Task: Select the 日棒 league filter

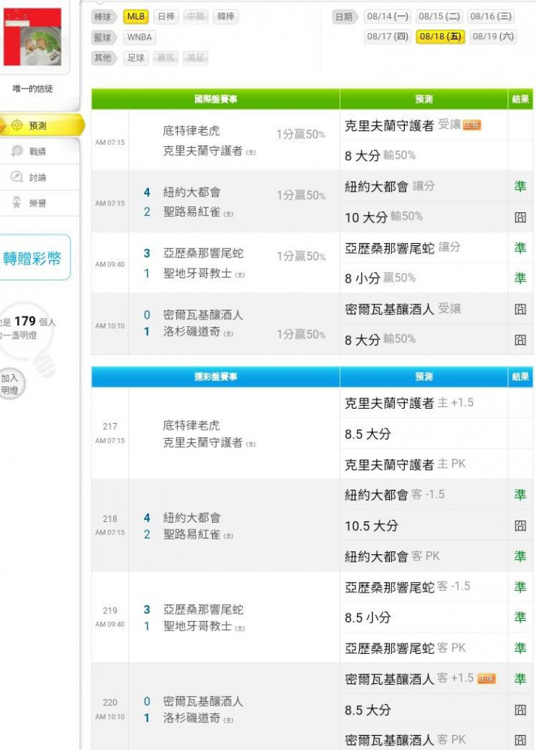Action: (166, 16)
